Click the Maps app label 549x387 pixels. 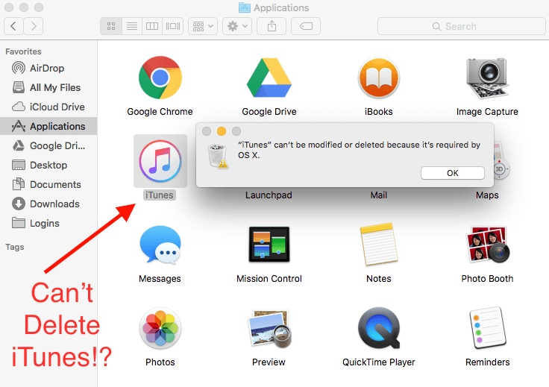[487, 195]
